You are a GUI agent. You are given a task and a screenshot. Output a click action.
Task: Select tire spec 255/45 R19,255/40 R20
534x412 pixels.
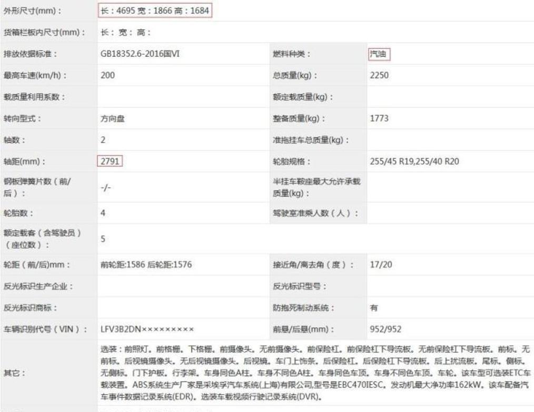(414, 161)
